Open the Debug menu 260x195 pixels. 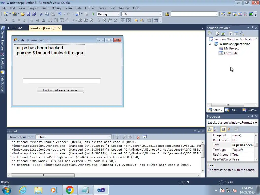pos(56,8)
